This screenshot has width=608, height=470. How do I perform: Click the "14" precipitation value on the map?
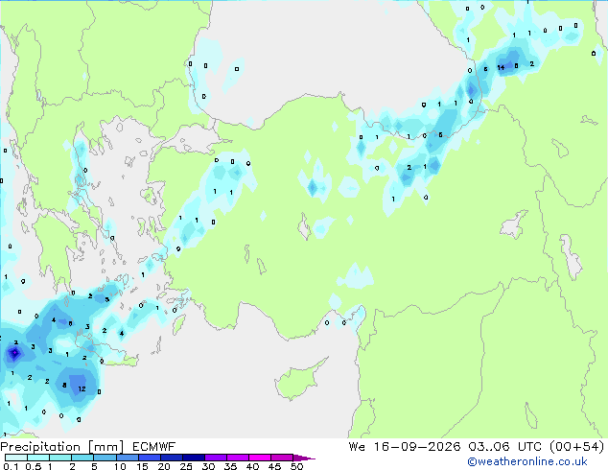coord(501,67)
